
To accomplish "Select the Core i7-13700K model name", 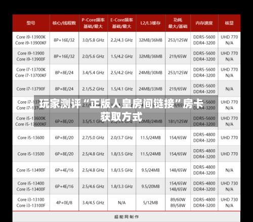I will [31, 69].
